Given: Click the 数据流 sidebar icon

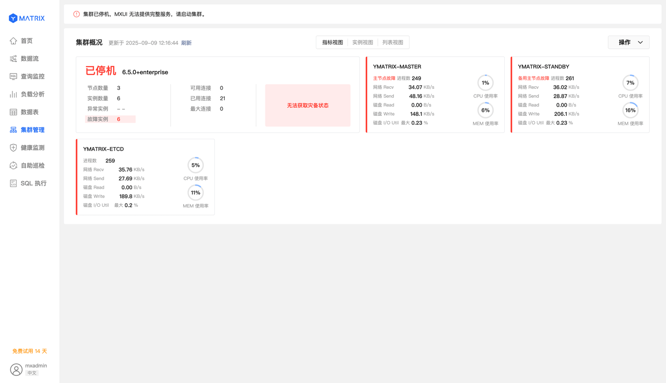Looking at the screenshot, I should point(14,59).
